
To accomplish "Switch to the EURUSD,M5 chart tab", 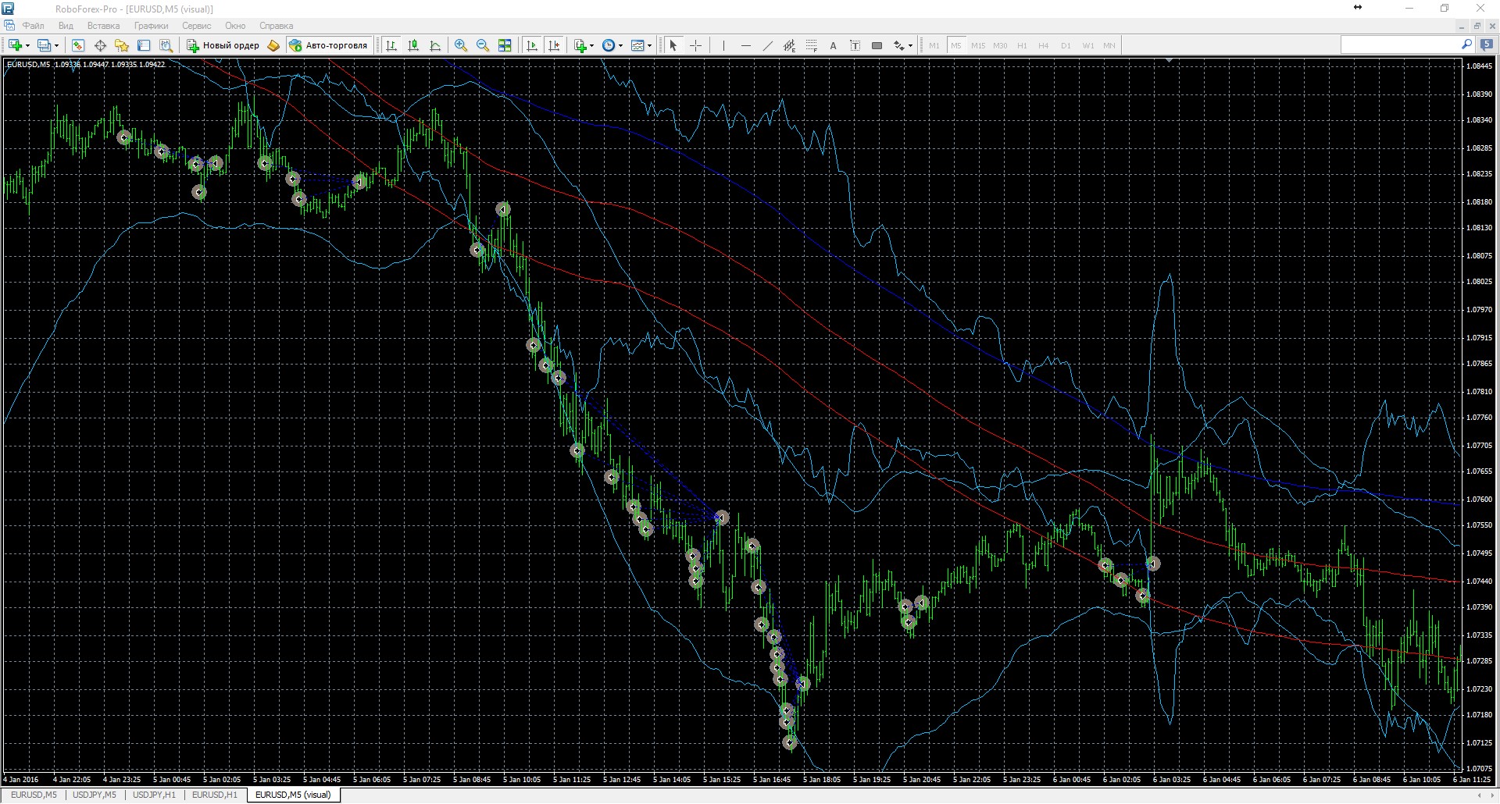I will click(x=34, y=795).
